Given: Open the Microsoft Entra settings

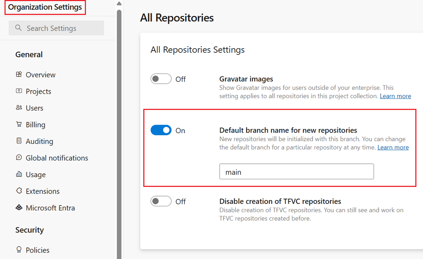Looking at the screenshot, I should (50, 208).
